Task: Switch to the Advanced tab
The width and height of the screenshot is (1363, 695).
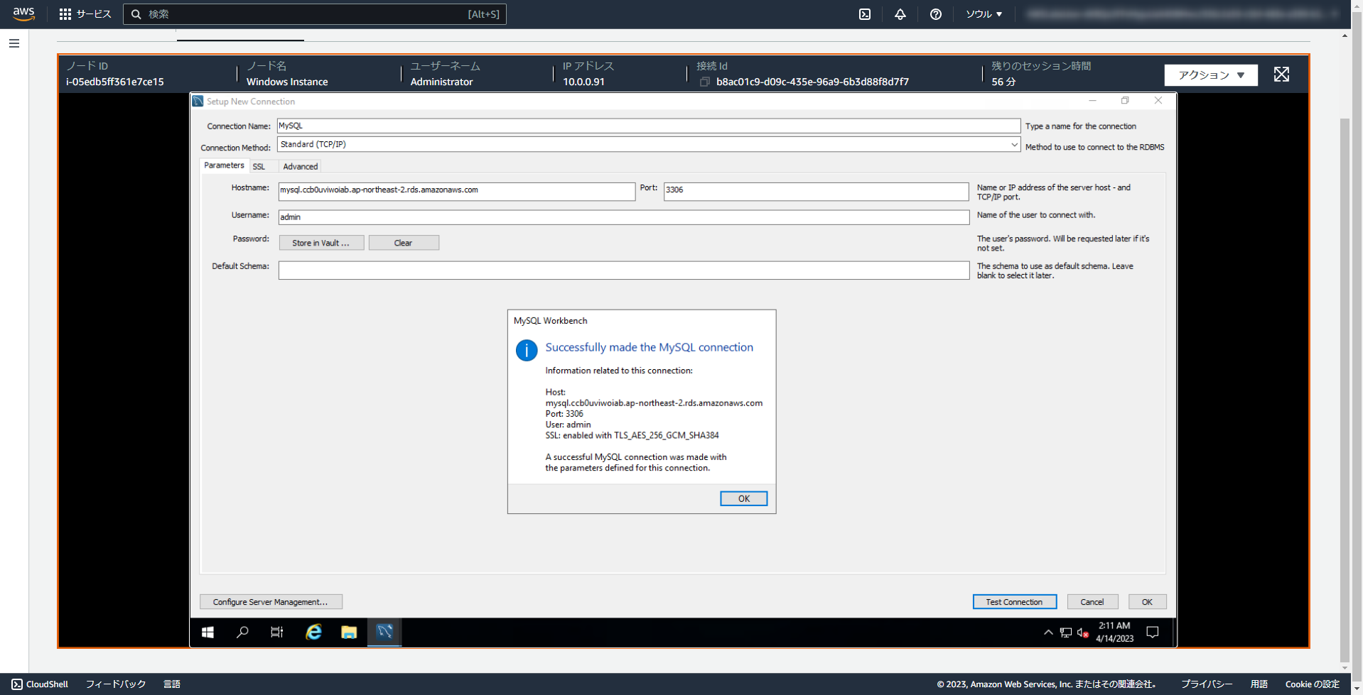Action: click(x=299, y=166)
